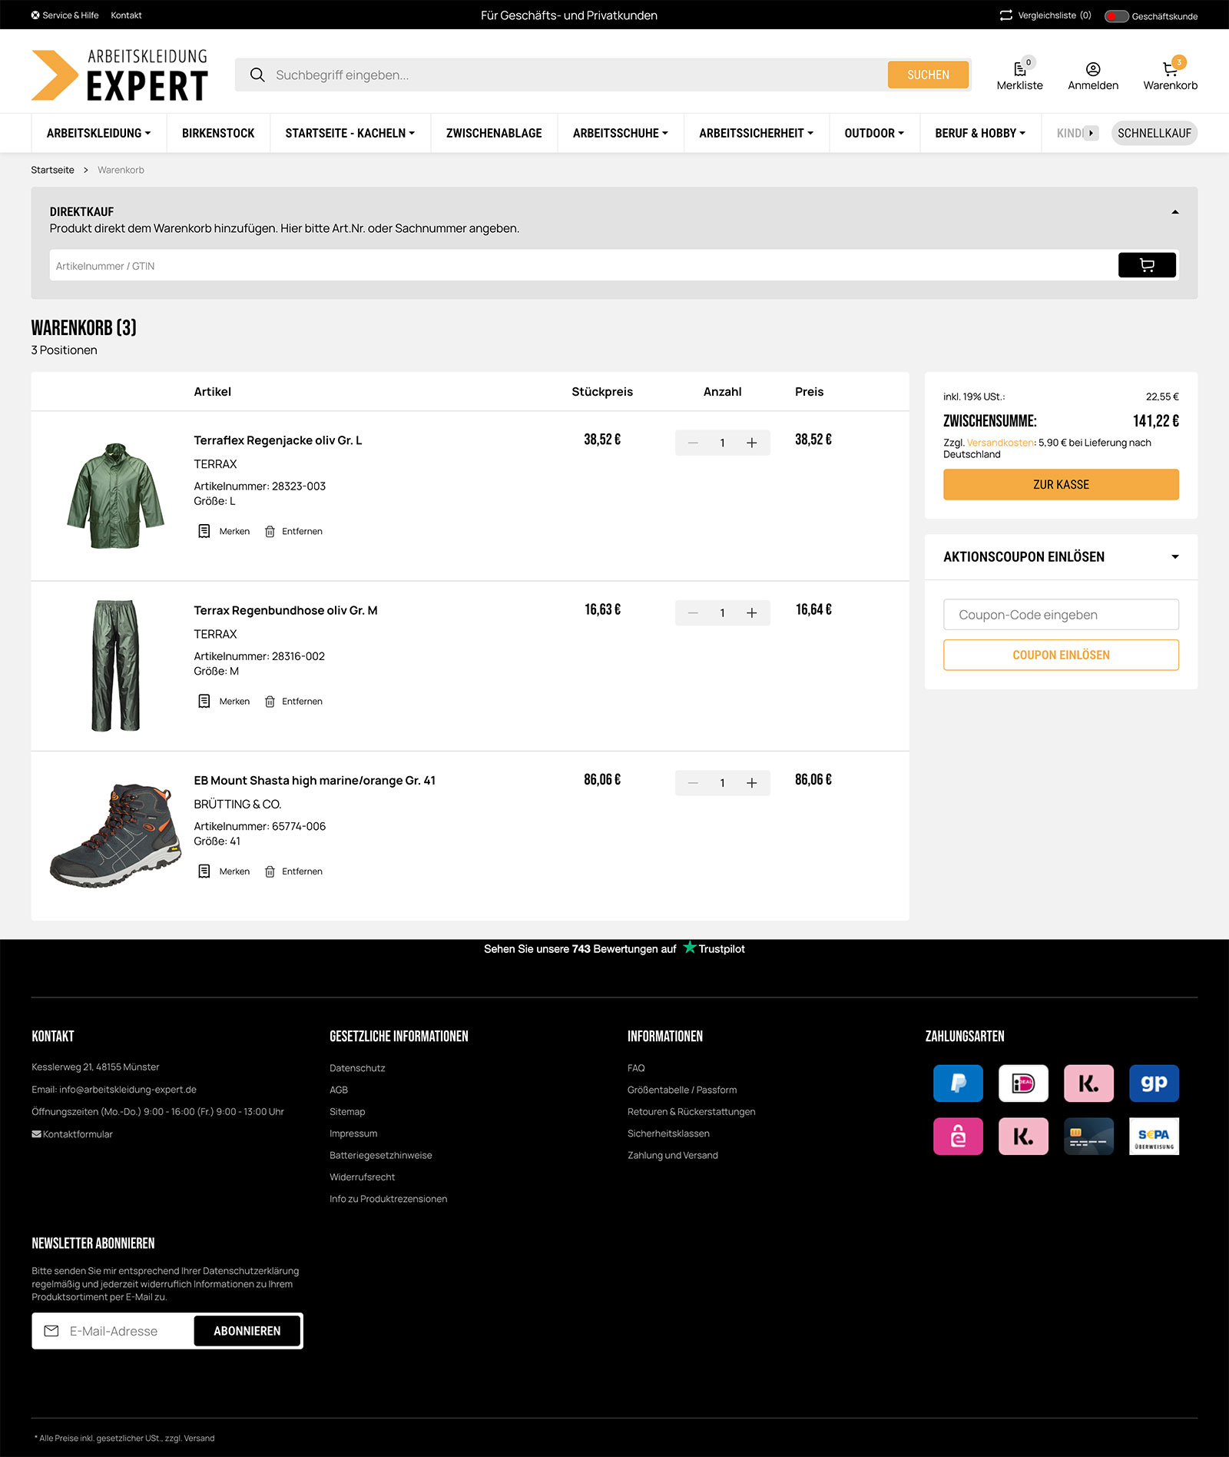Viewport: 1229px width, 1457px height.
Task: Click Coupon einlösen button
Action: [x=1061, y=655]
